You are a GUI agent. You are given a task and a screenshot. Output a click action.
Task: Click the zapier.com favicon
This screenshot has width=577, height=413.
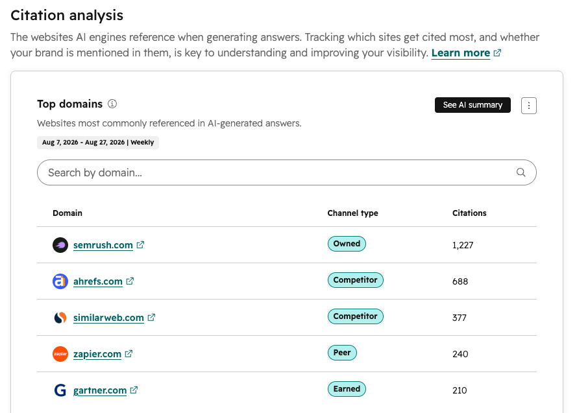coord(60,354)
